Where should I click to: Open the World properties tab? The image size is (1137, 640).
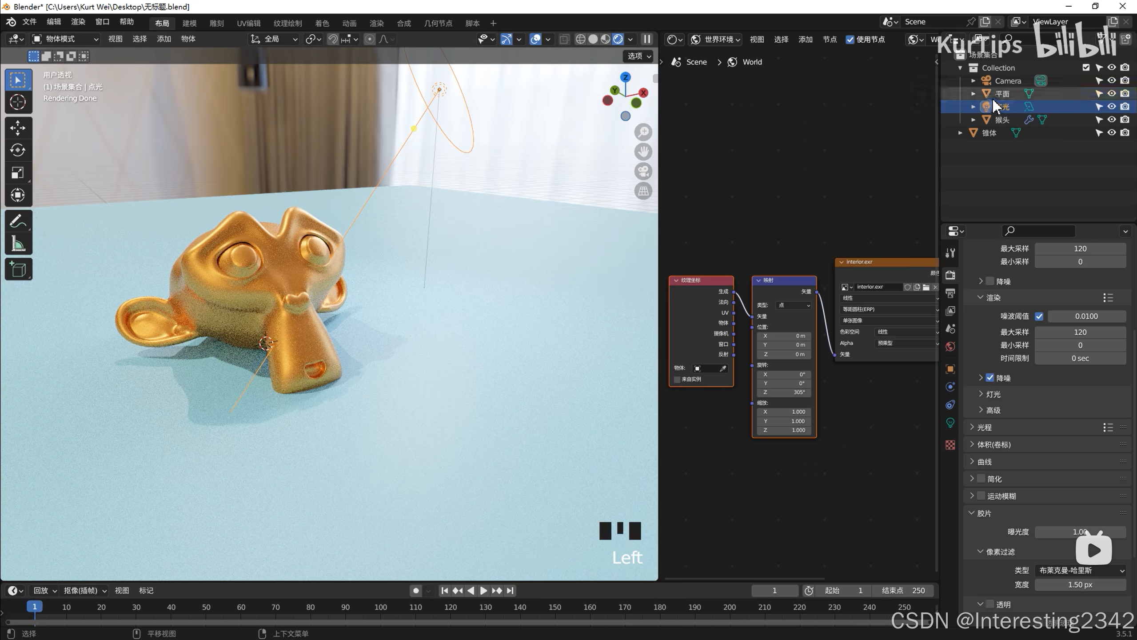coord(950,347)
